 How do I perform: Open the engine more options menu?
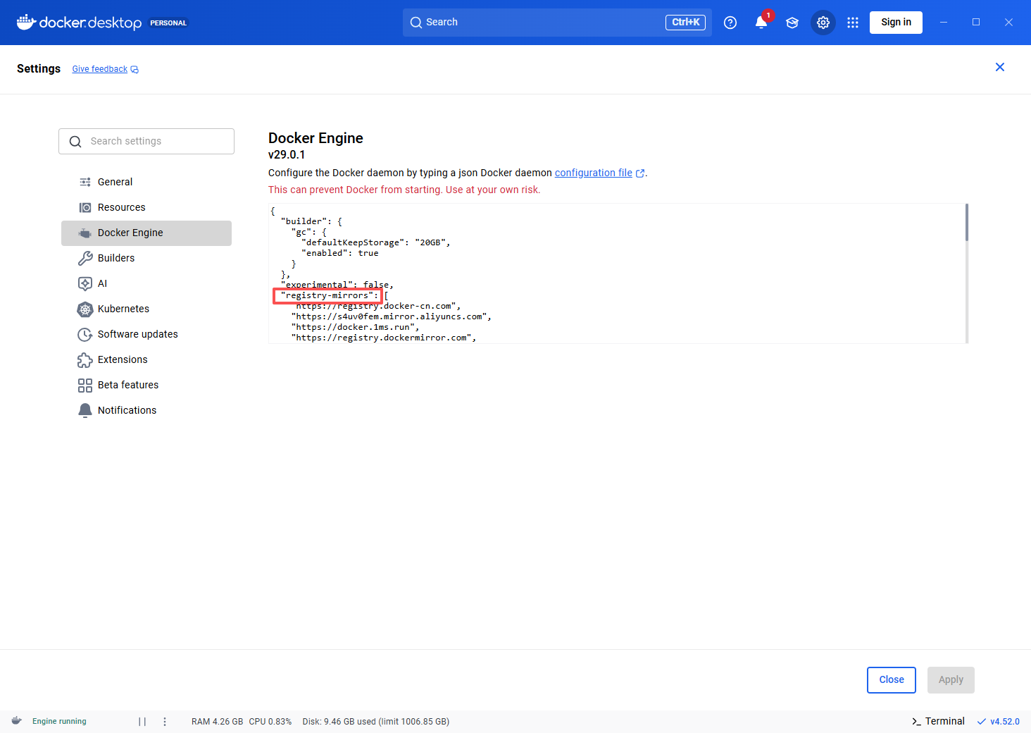click(165, 722)
